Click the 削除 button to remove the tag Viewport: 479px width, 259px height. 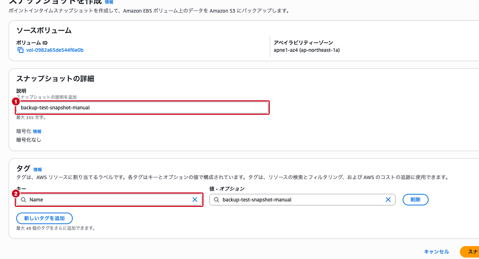coord(415,200)
